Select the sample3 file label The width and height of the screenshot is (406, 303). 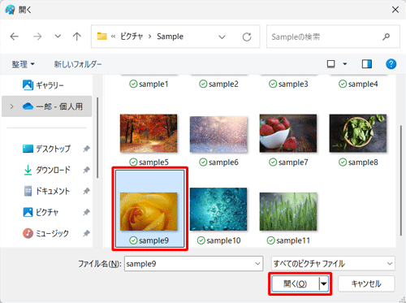(293, 84)
